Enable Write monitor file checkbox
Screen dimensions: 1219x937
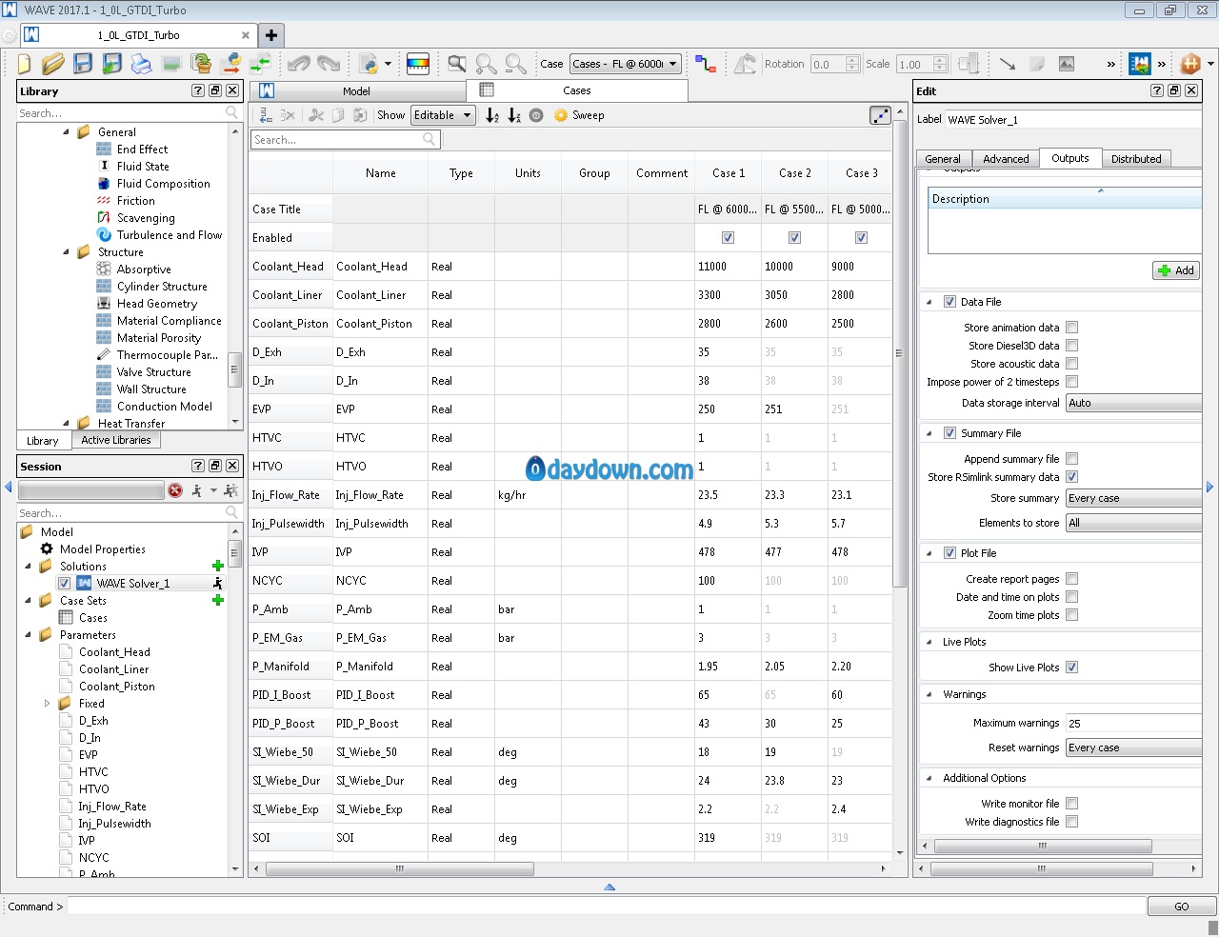point(1072,804)
